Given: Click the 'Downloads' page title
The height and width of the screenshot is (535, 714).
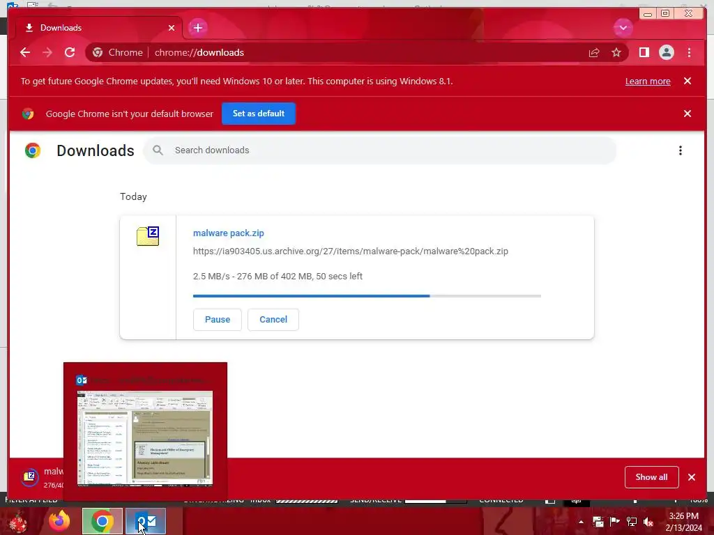Looking at the screenshot, I should (x=95, y=150).
